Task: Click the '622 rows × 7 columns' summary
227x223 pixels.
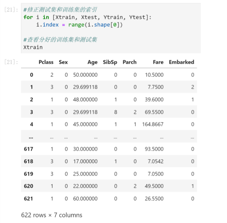Action: pyautogui.click(x=52, y=215)
